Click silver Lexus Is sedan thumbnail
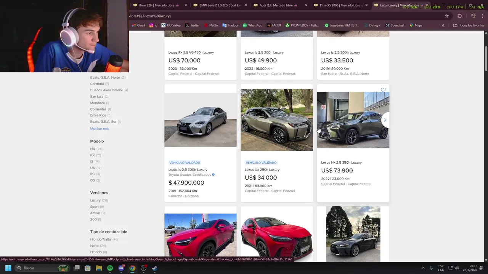488x274 pixels. click(x=201, y=120)
